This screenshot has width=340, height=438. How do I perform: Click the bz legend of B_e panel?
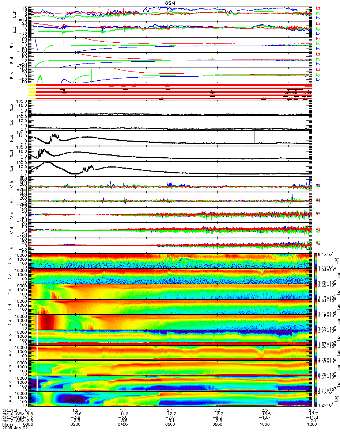(318, 69)
